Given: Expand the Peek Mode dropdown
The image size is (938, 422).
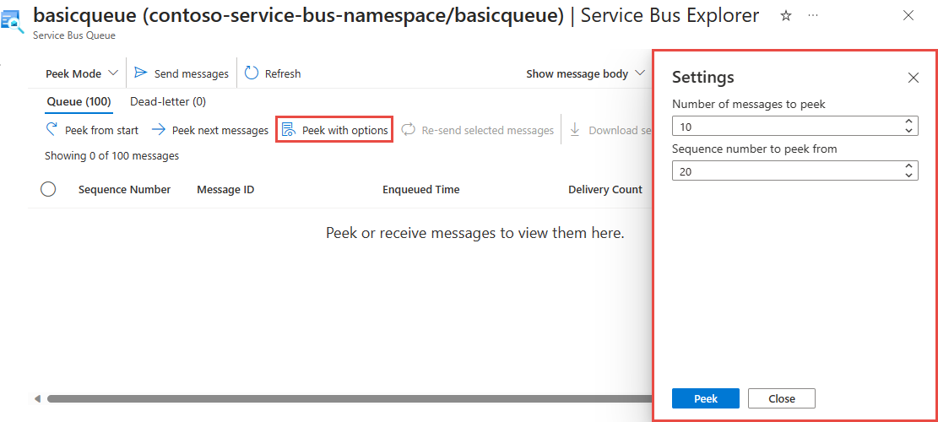Looking at the screenshot, I should click(x=82, y=73).
